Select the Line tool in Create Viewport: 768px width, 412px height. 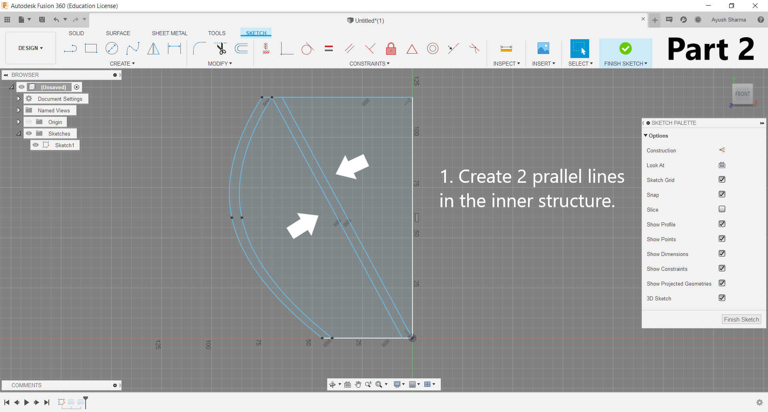tap(70, 49)
